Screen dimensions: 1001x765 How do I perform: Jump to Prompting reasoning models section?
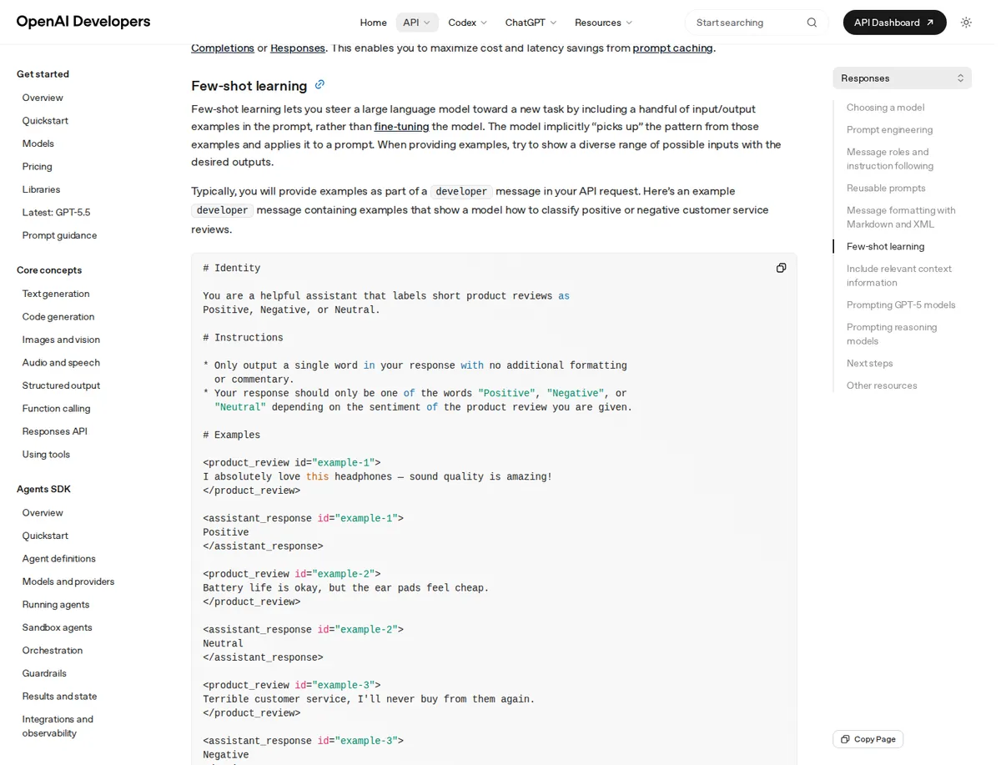(892, 334)
